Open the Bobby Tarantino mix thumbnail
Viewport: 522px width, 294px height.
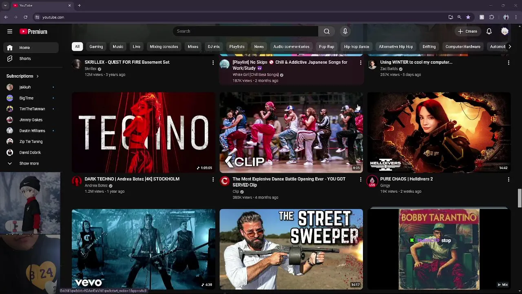[439, 249]
